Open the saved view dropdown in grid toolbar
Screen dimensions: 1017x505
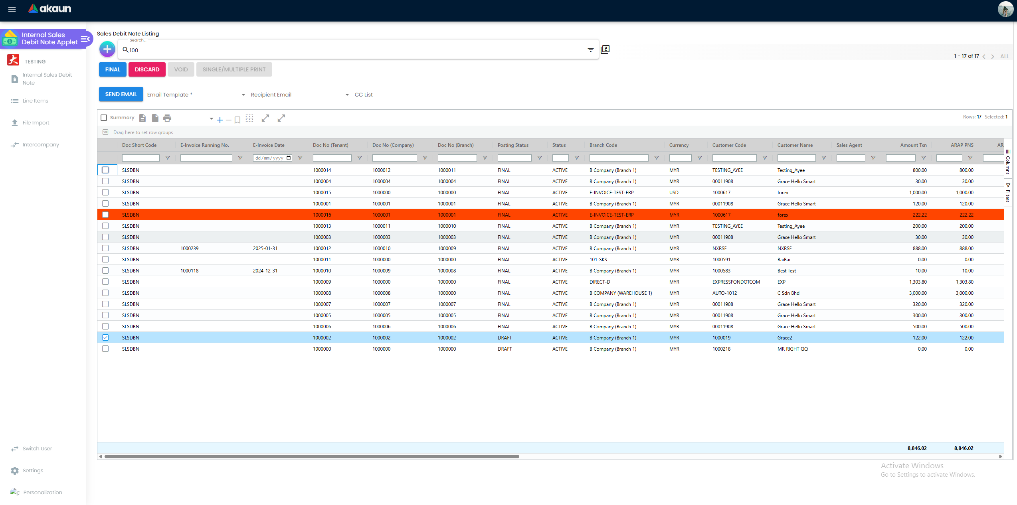195,118
